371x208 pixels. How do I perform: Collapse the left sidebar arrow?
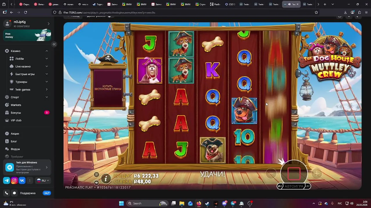point(54,44)
